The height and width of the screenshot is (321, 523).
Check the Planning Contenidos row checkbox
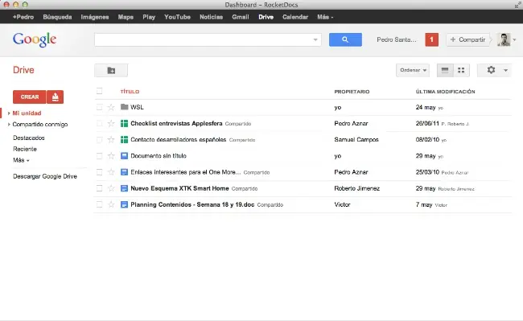(100, 204)
